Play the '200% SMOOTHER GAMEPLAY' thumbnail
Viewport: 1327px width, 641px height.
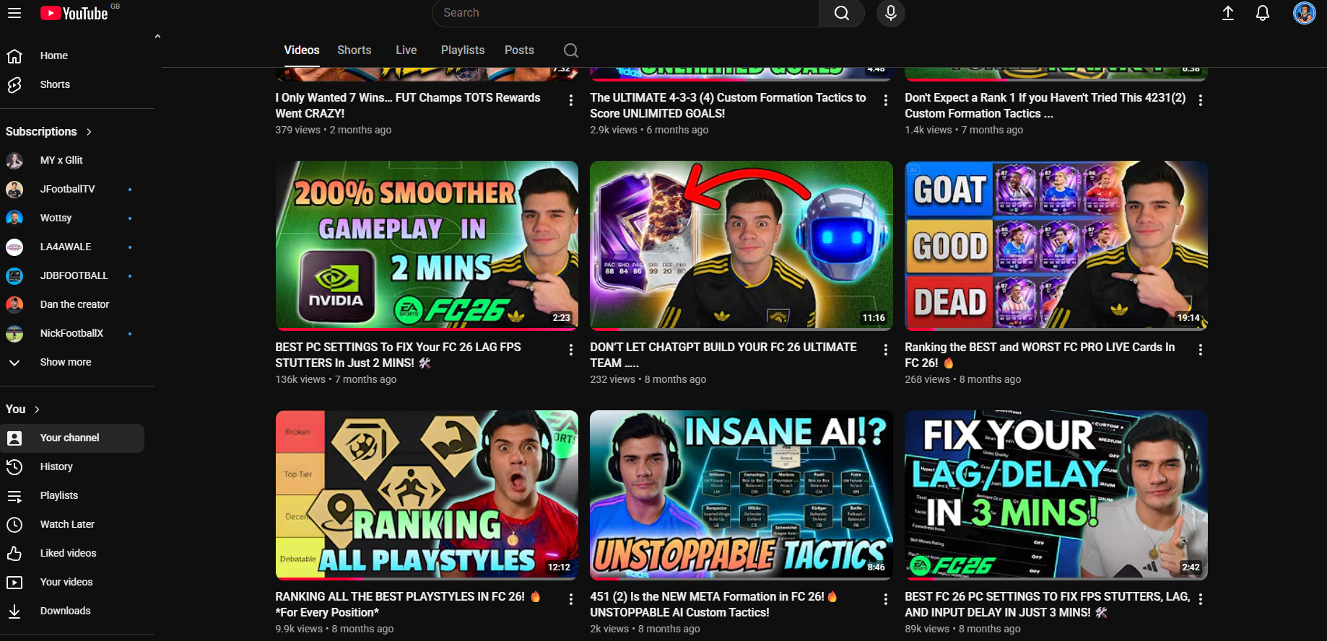[x=427, y=245]
